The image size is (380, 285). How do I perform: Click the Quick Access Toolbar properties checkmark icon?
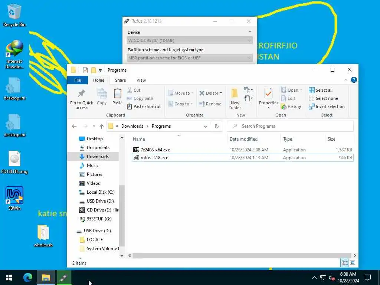[85, 70]
